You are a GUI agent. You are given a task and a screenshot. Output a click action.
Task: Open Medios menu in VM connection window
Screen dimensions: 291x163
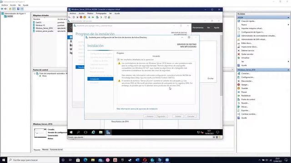90,14
